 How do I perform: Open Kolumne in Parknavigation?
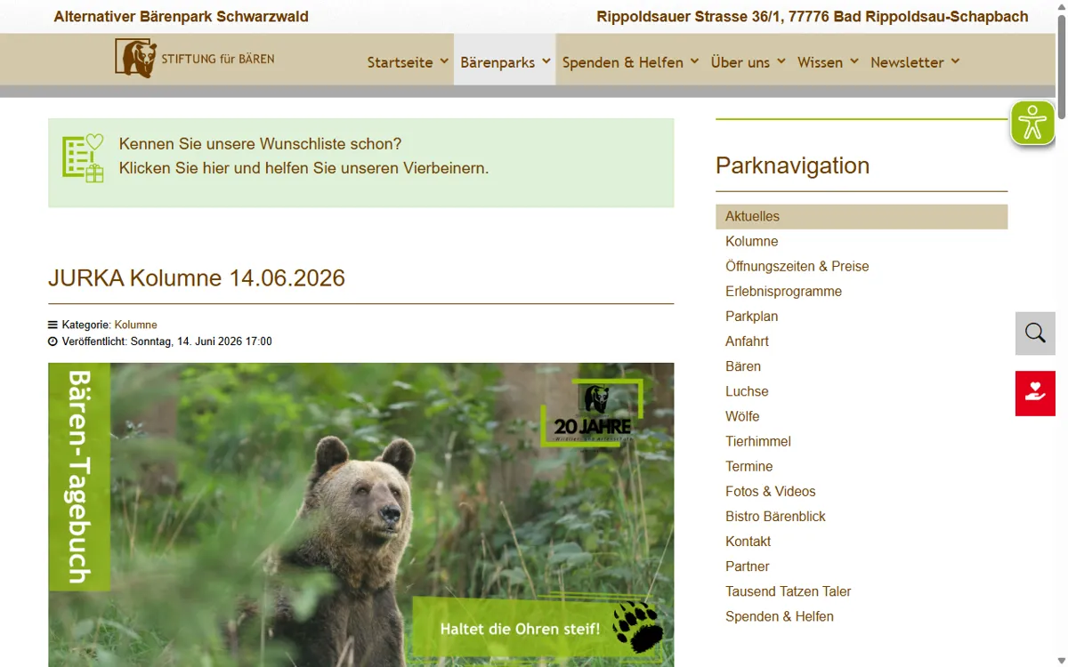(752, 241)
